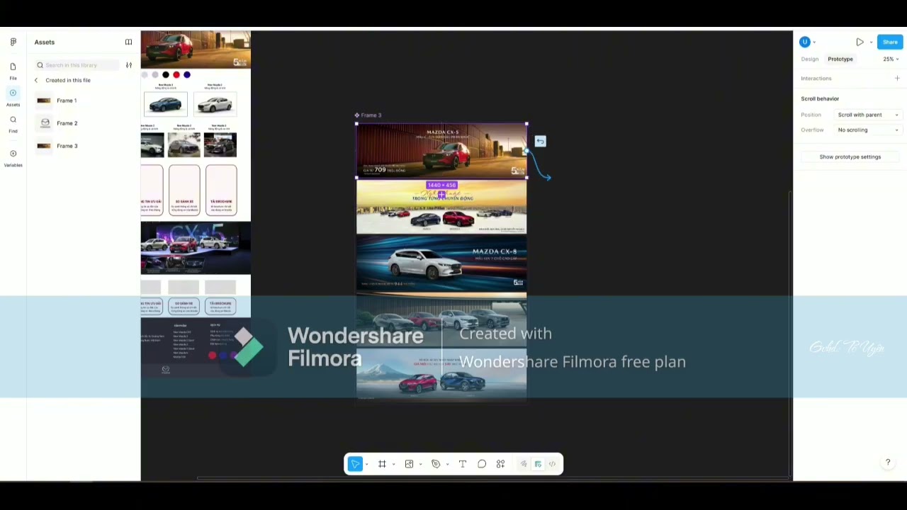Click Show prototype settings button
The width and height of the screenshot is (907, 510).
pyautogui.click(x=850, y=157)
